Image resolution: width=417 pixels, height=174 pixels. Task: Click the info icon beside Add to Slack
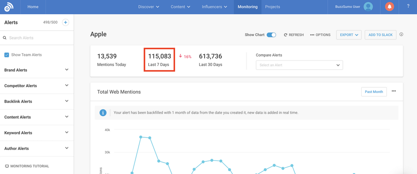(401, 35)
